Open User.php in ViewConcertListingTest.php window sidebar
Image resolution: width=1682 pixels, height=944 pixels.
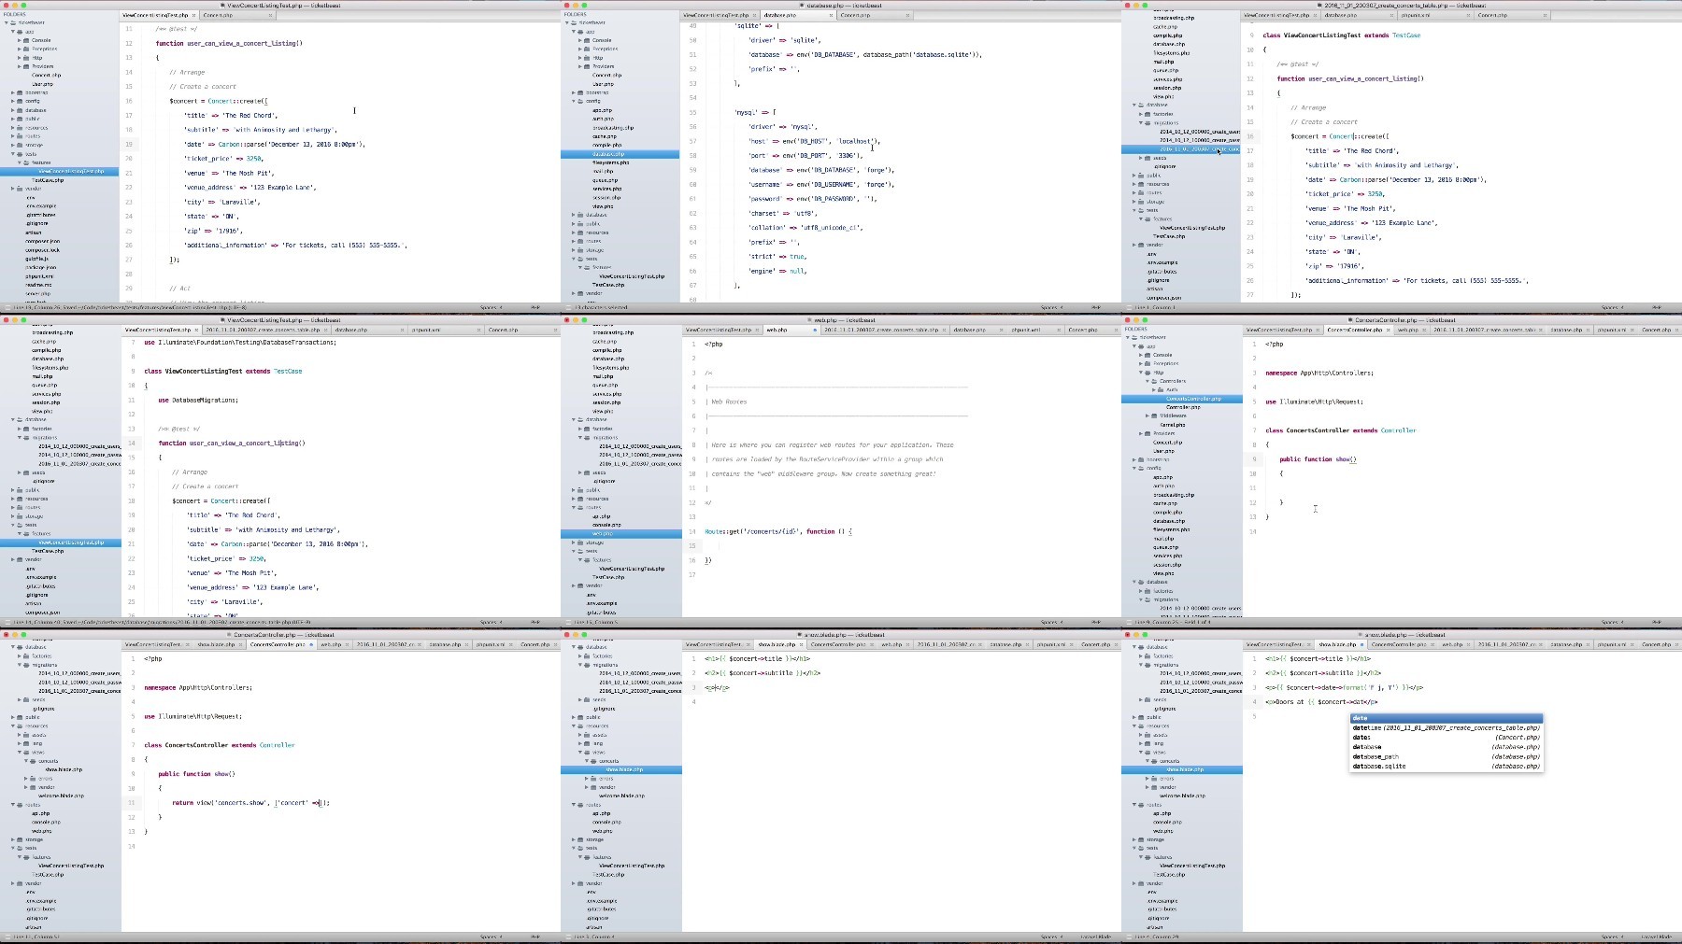[x=42, y=84]
